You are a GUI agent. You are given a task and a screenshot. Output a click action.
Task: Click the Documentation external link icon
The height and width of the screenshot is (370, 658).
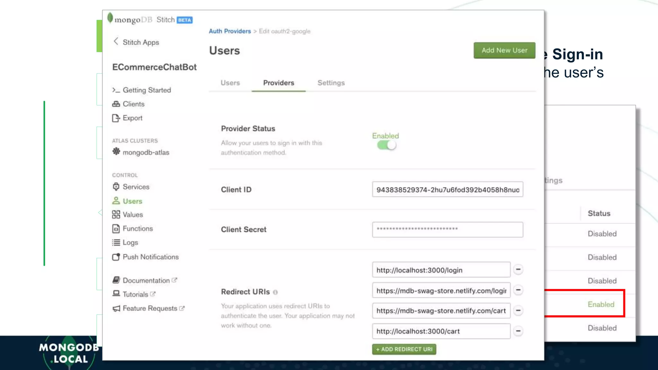tap(174, 280)
